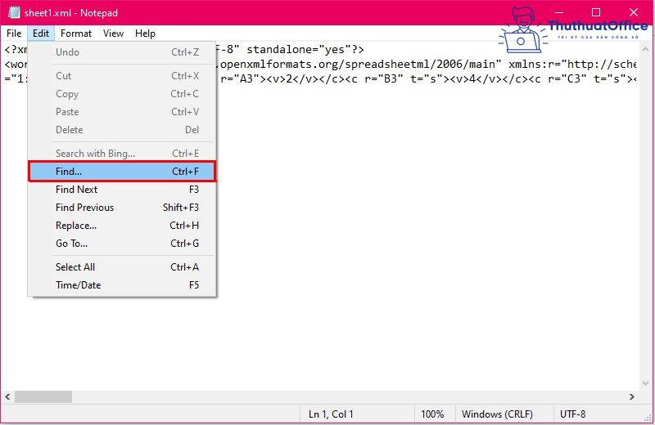Click the Paste menu entry

pyautogui.click(x=122, y=112)
